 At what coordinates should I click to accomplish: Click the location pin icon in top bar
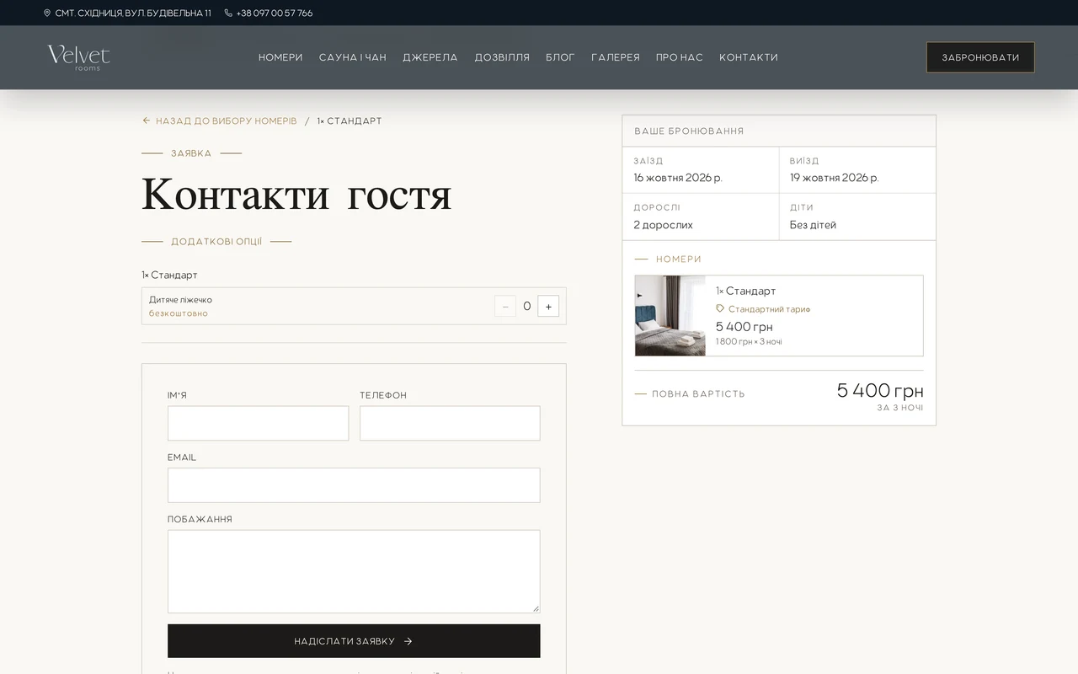[47, 13]
